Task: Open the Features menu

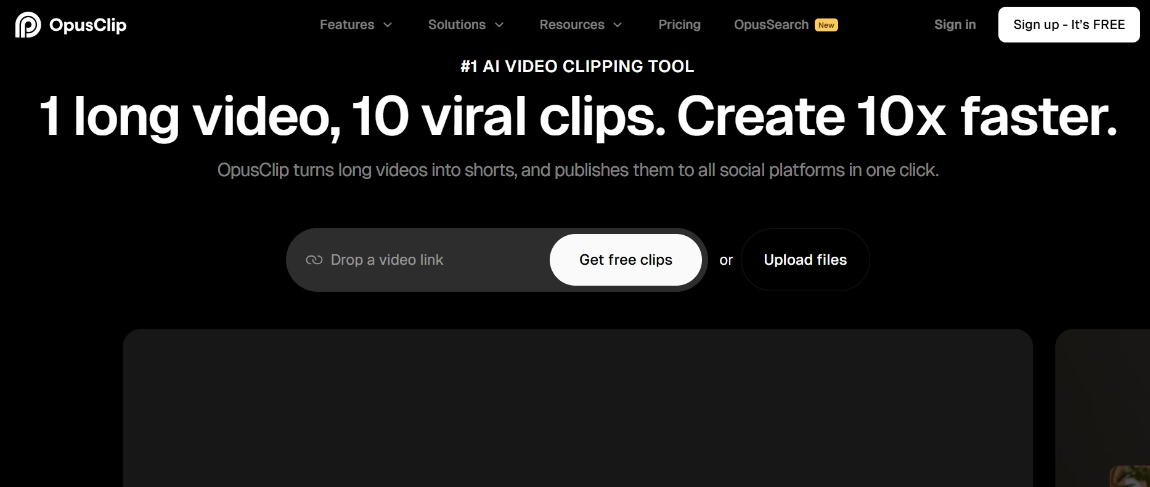Action: pyautogui.click(x=347, y=25)
